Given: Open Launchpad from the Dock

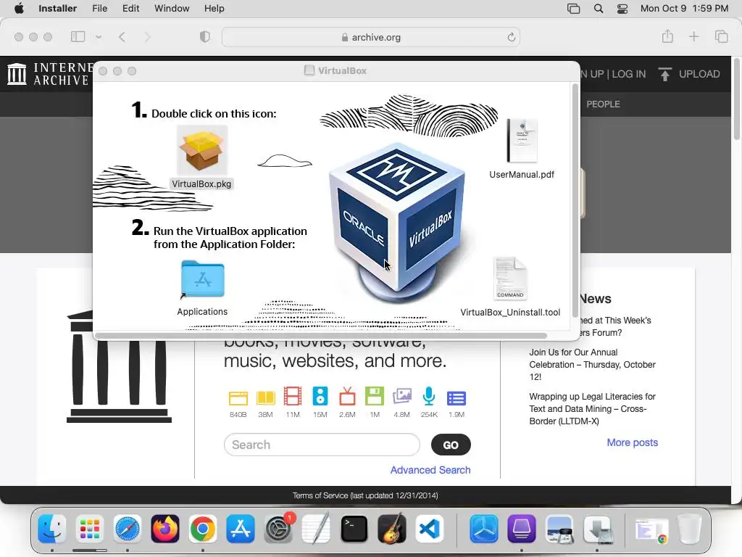Looking at the screenshot, I should pyautogui.click(x=89, y=529).
